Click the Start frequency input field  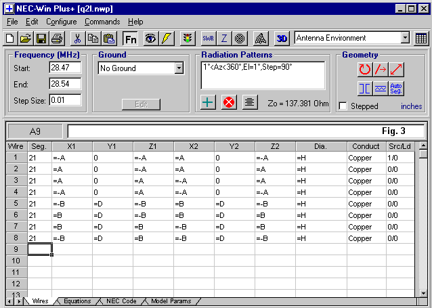[x=64, y=68]
